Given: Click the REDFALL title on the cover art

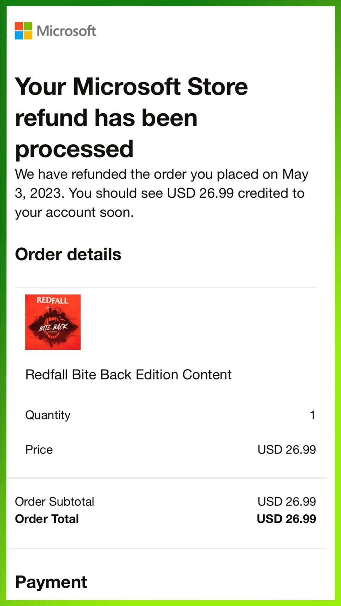Looking at the screenshot, I should point(52,300).
